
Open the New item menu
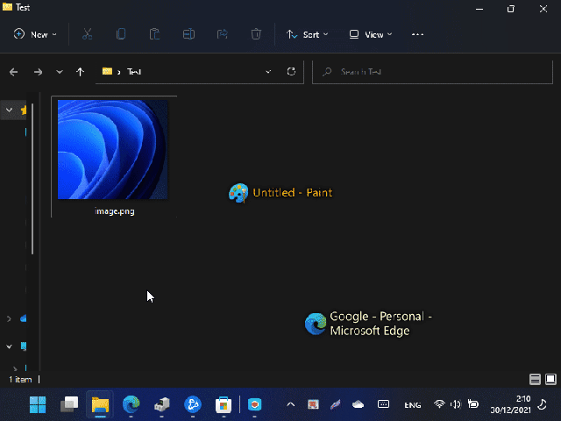35,34
